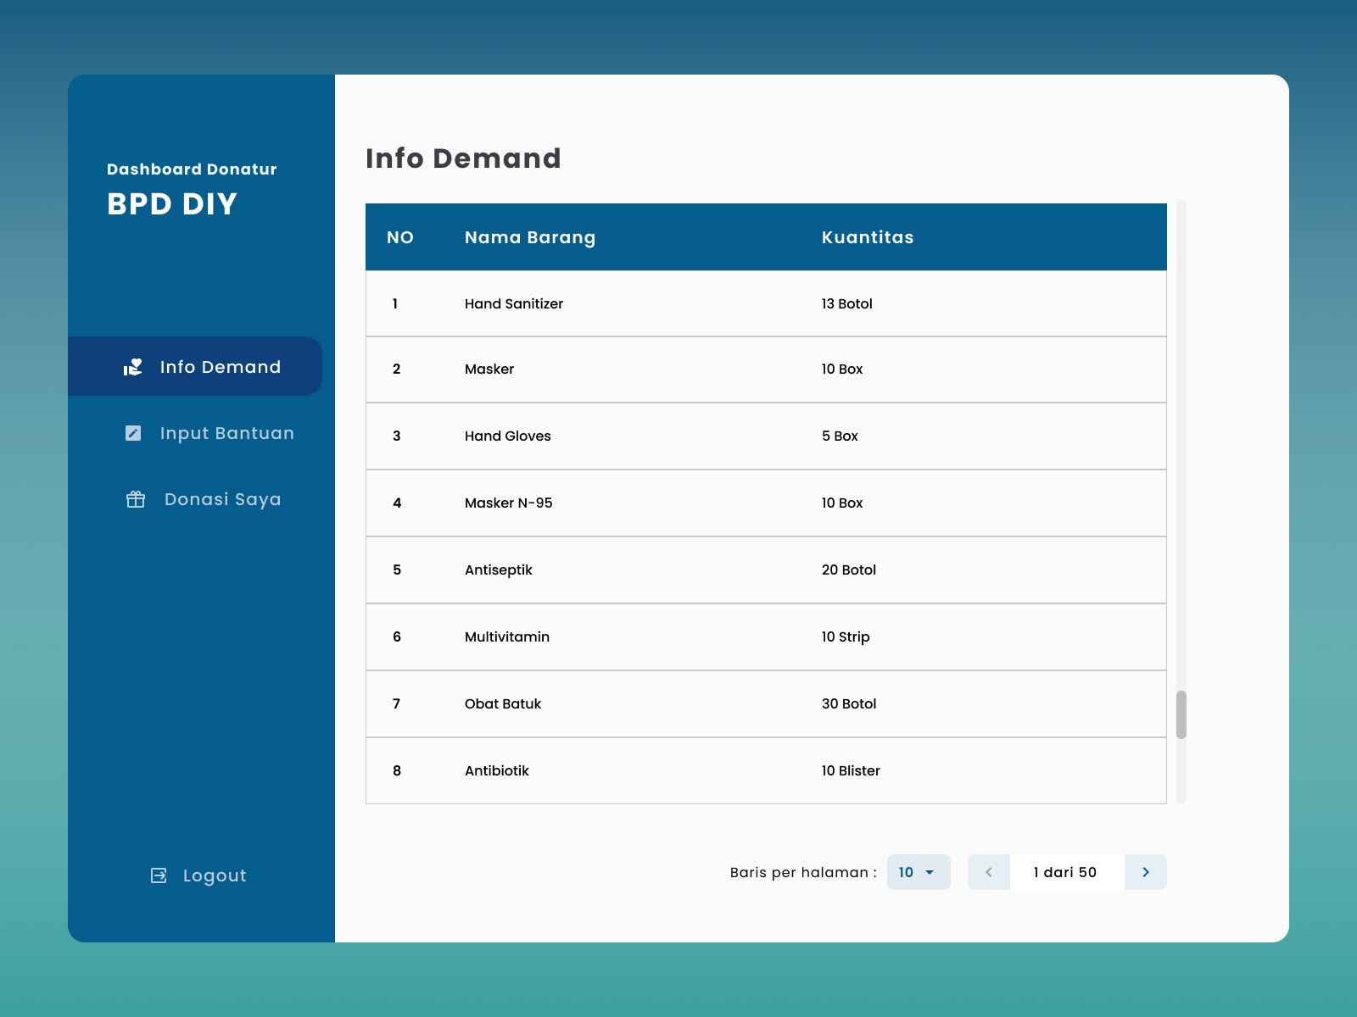Open the rows per page dropdown

click(918, 872)
